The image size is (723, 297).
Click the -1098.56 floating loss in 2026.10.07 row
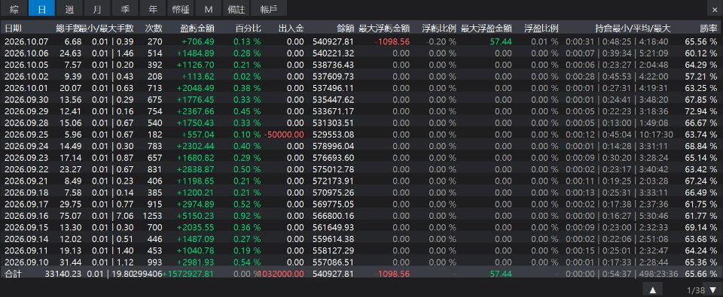tap(392, 41)
